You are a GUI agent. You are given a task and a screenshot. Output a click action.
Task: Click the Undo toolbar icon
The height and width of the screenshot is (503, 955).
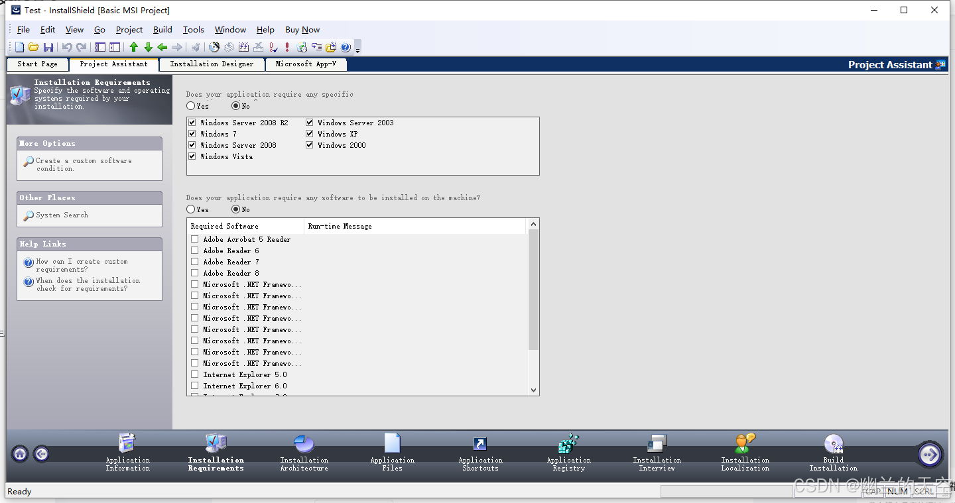pyautogui.click(x=67, y=47)
